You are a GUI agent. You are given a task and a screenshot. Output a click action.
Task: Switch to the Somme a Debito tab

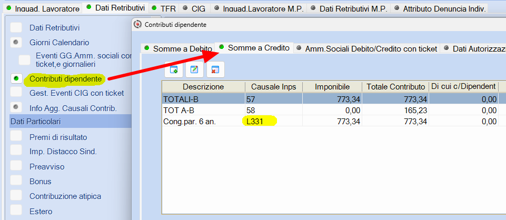pyautogui.click(x=178, y=49)
